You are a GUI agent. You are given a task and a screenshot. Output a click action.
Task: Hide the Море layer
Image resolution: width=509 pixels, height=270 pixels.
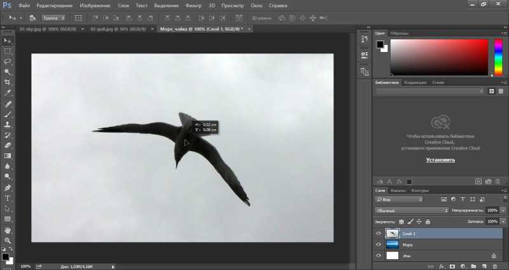pyautogui.click(x=379, y=245)
